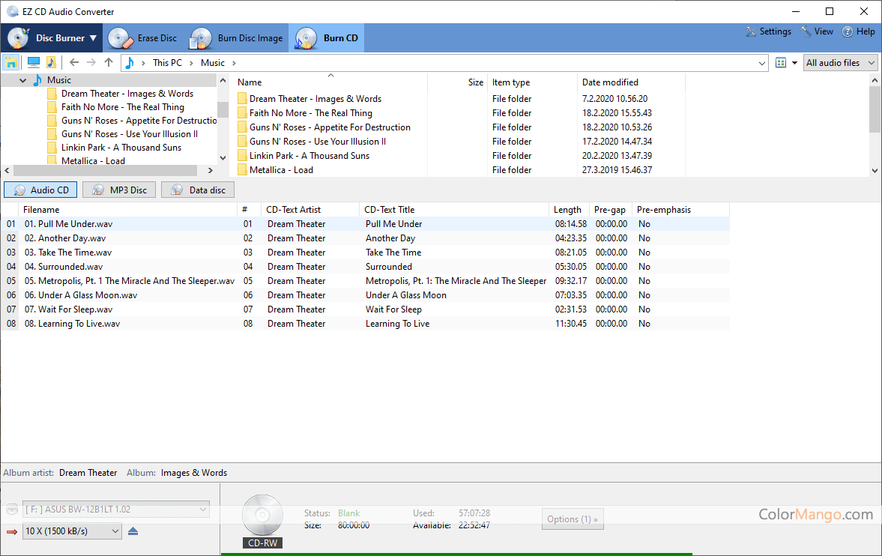Click the folder tree's right scroll arrow

211,170
